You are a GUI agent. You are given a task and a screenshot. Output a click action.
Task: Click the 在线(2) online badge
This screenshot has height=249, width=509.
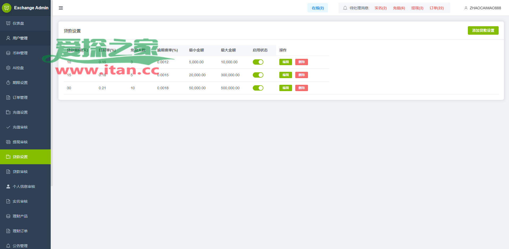[318, 8]
